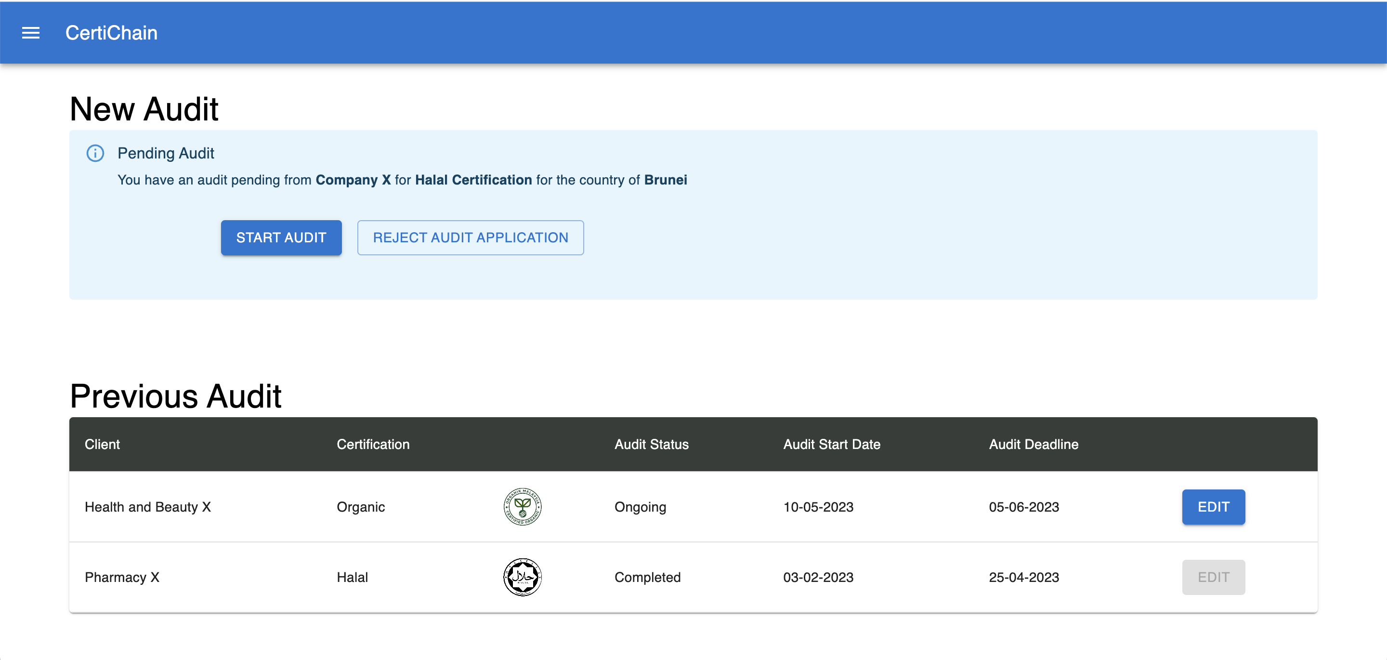This screenshot has height=660, width=1387.
Task: Click the Audit Start Date column header
Action: pyautogui.click(x=831, y=444)
